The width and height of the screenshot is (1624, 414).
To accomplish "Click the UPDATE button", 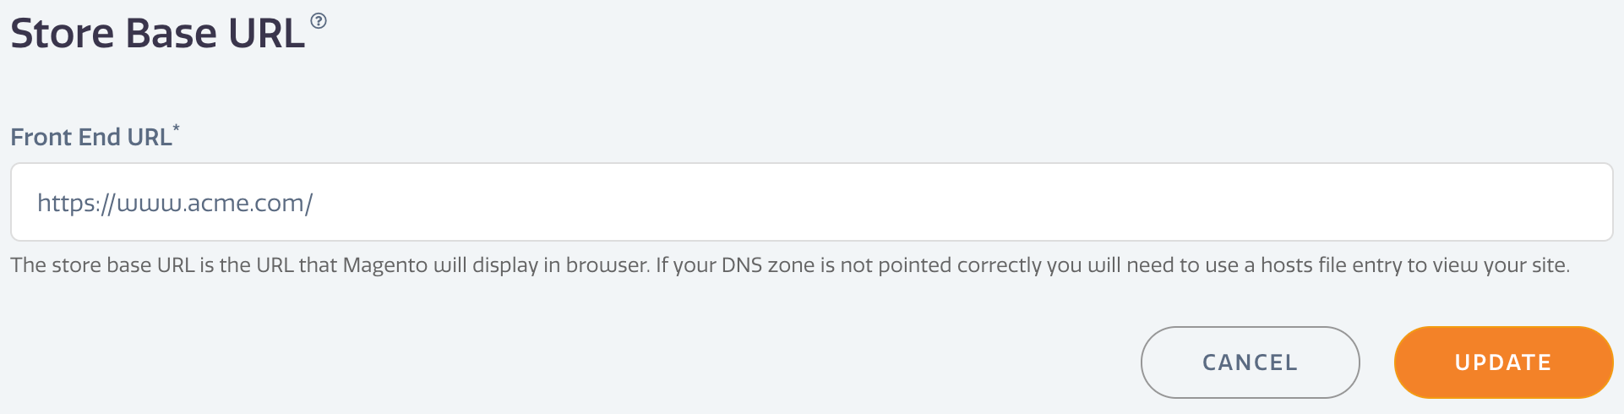I will (x=1503, y=362).
